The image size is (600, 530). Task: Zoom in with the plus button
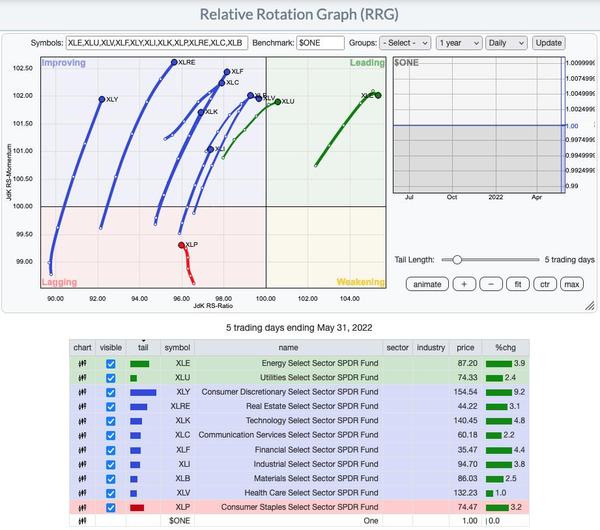pyautogui.click(x=464, y=284)
